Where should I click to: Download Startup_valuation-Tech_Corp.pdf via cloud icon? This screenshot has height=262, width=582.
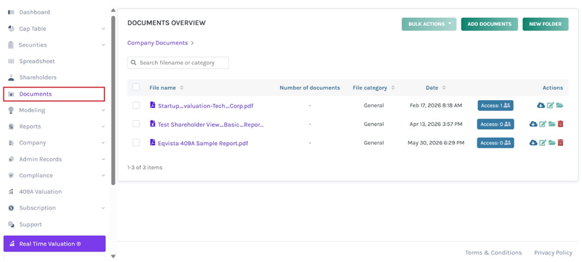click(x=541, y=106)
